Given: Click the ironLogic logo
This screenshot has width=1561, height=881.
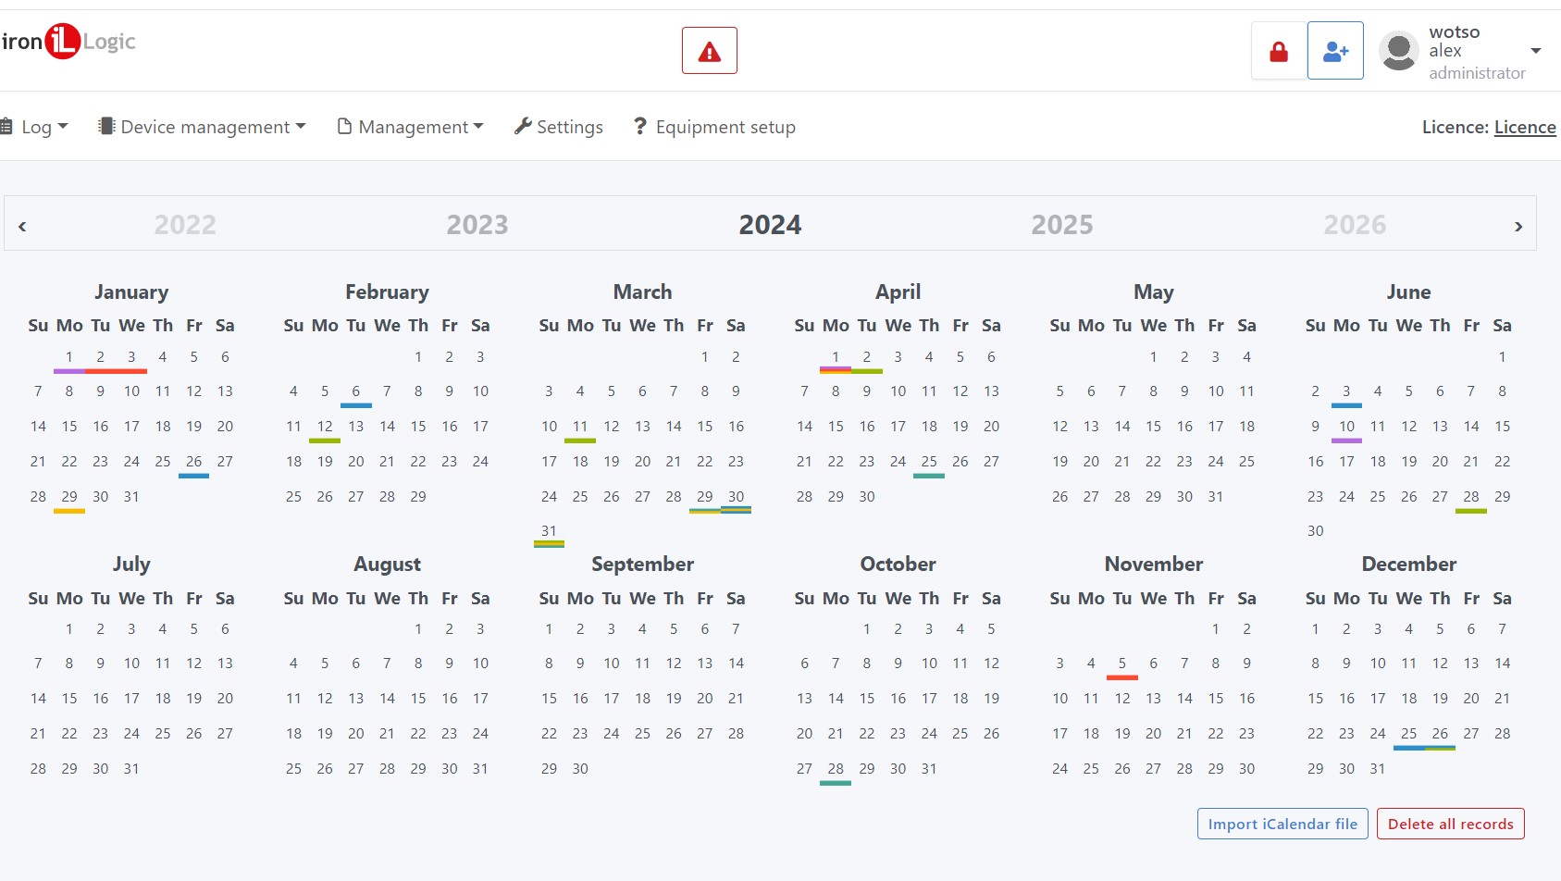Looking at the screenshot, I should click(x=68, y=42).
